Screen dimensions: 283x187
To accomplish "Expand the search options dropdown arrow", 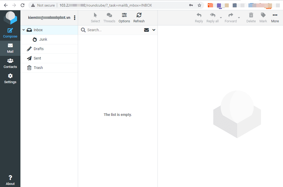I will coord(154,30).
